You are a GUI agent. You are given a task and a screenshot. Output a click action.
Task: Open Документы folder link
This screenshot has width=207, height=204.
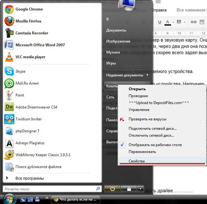(x=116, y=30)
